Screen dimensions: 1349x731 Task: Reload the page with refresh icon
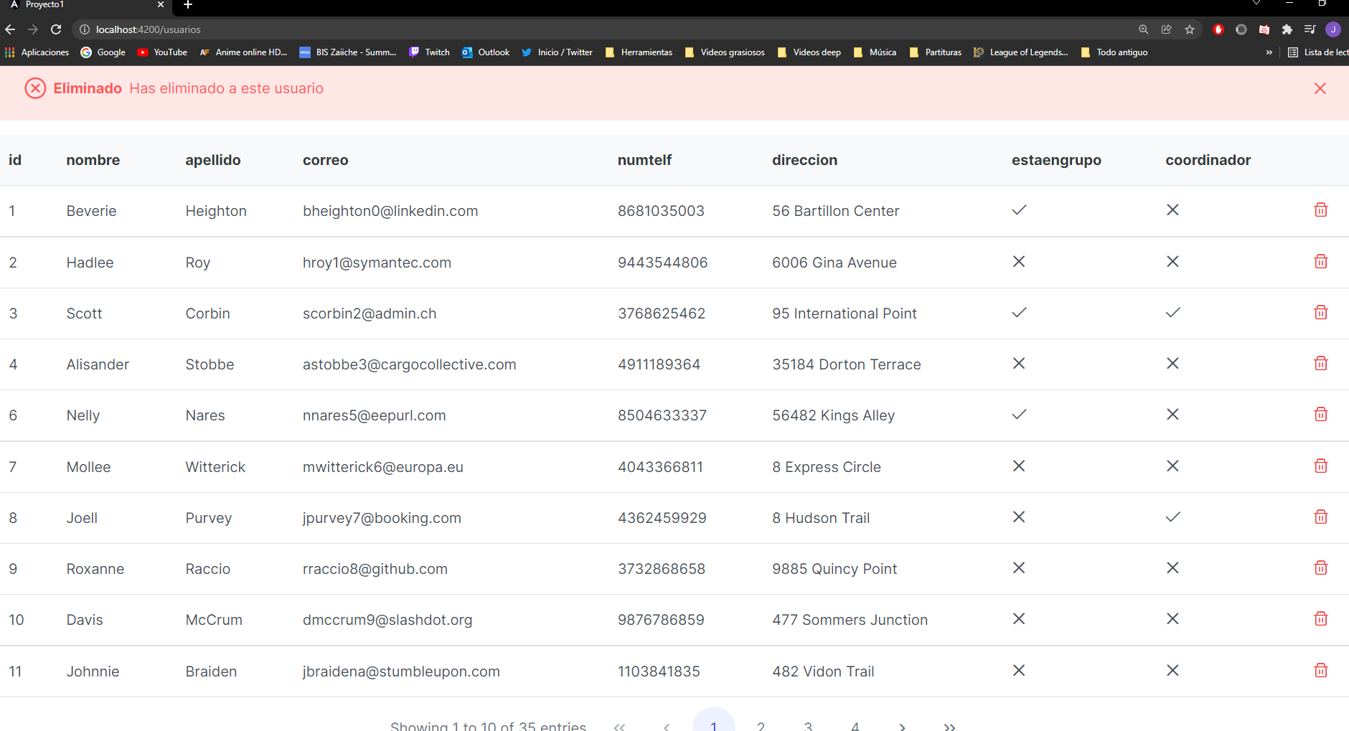point(56,29)
